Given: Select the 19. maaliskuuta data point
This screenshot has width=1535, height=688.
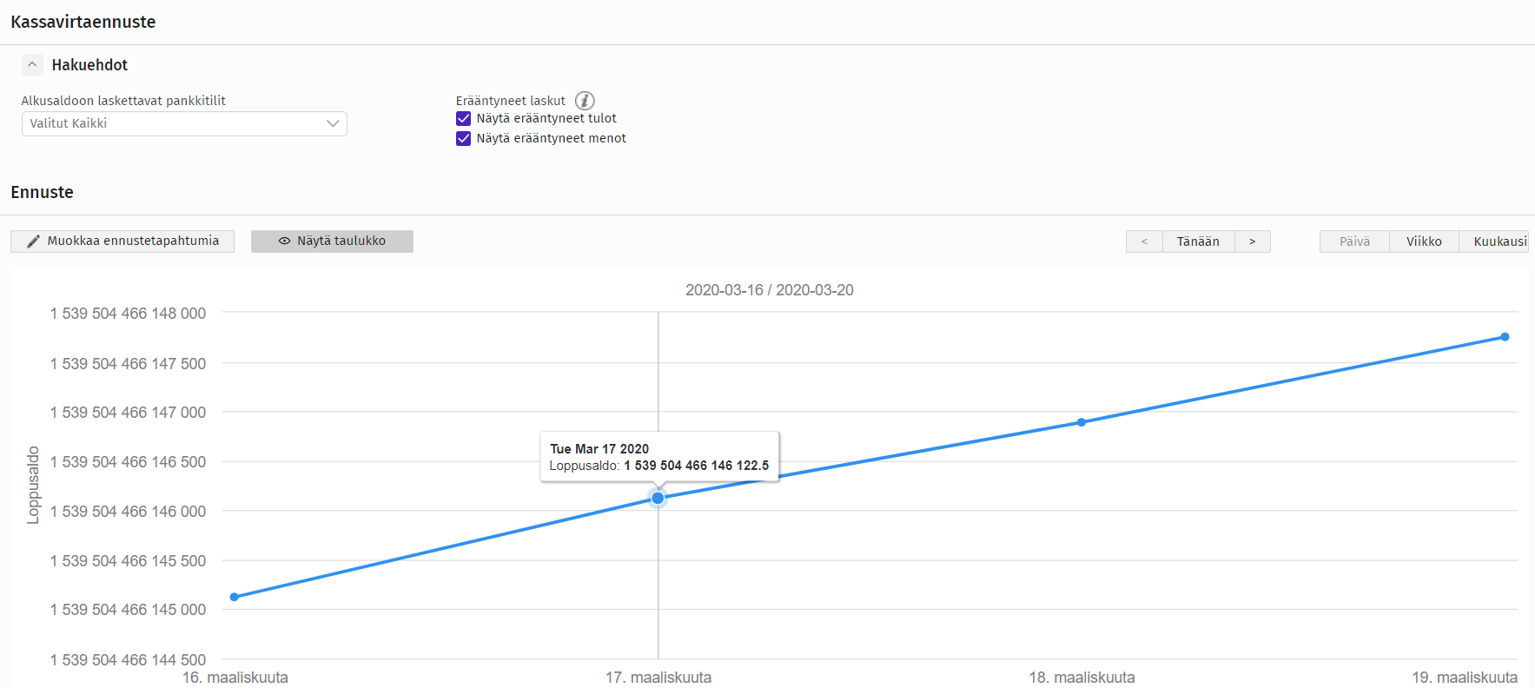Looking at the screenshot, I should click(x=1505, y=337).
